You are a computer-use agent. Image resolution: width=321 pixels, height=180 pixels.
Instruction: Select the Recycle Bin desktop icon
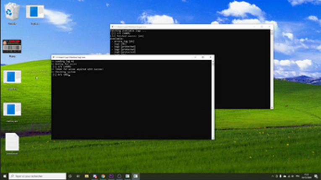pos(12,13)
